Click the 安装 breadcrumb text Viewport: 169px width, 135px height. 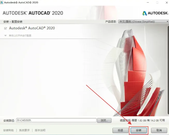(6, 22)
